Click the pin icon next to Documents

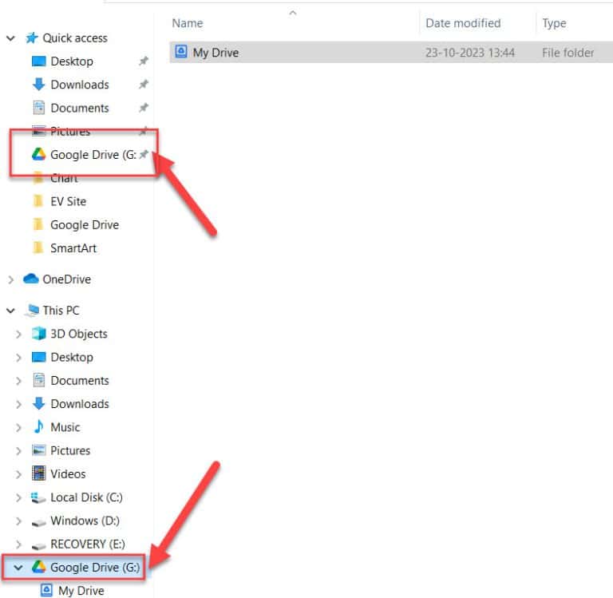pyautogui.click(x=144, y=108)
